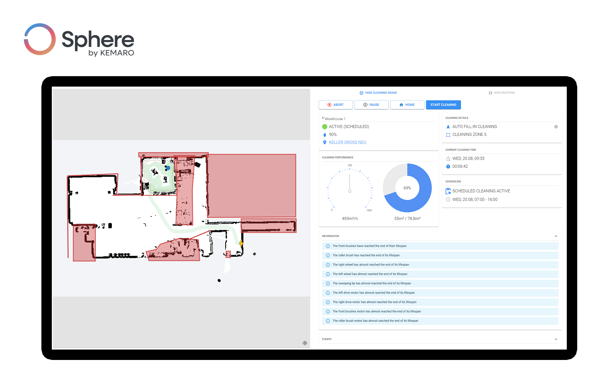Image resolution: width=616 pixels, height=386 pixels.
Task: Click the Auto Fill-In Cleaning navigation arrow icon
Action: [x=448, y=127]
